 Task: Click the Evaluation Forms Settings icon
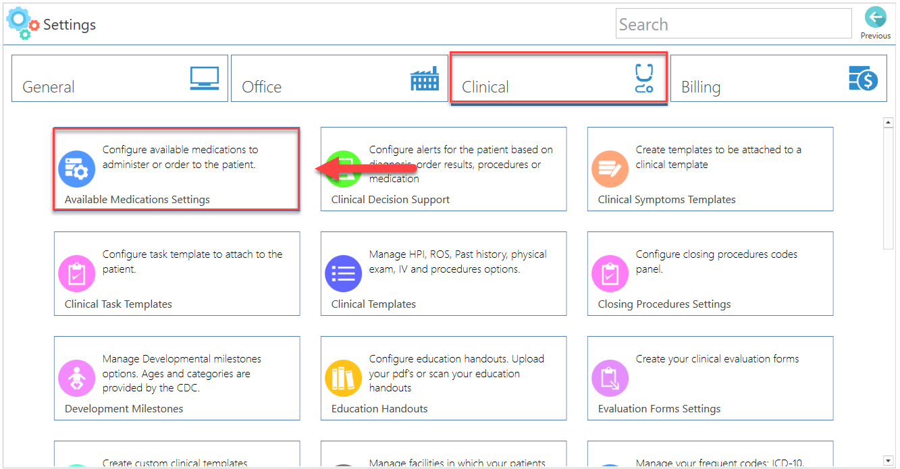[610, 378]
